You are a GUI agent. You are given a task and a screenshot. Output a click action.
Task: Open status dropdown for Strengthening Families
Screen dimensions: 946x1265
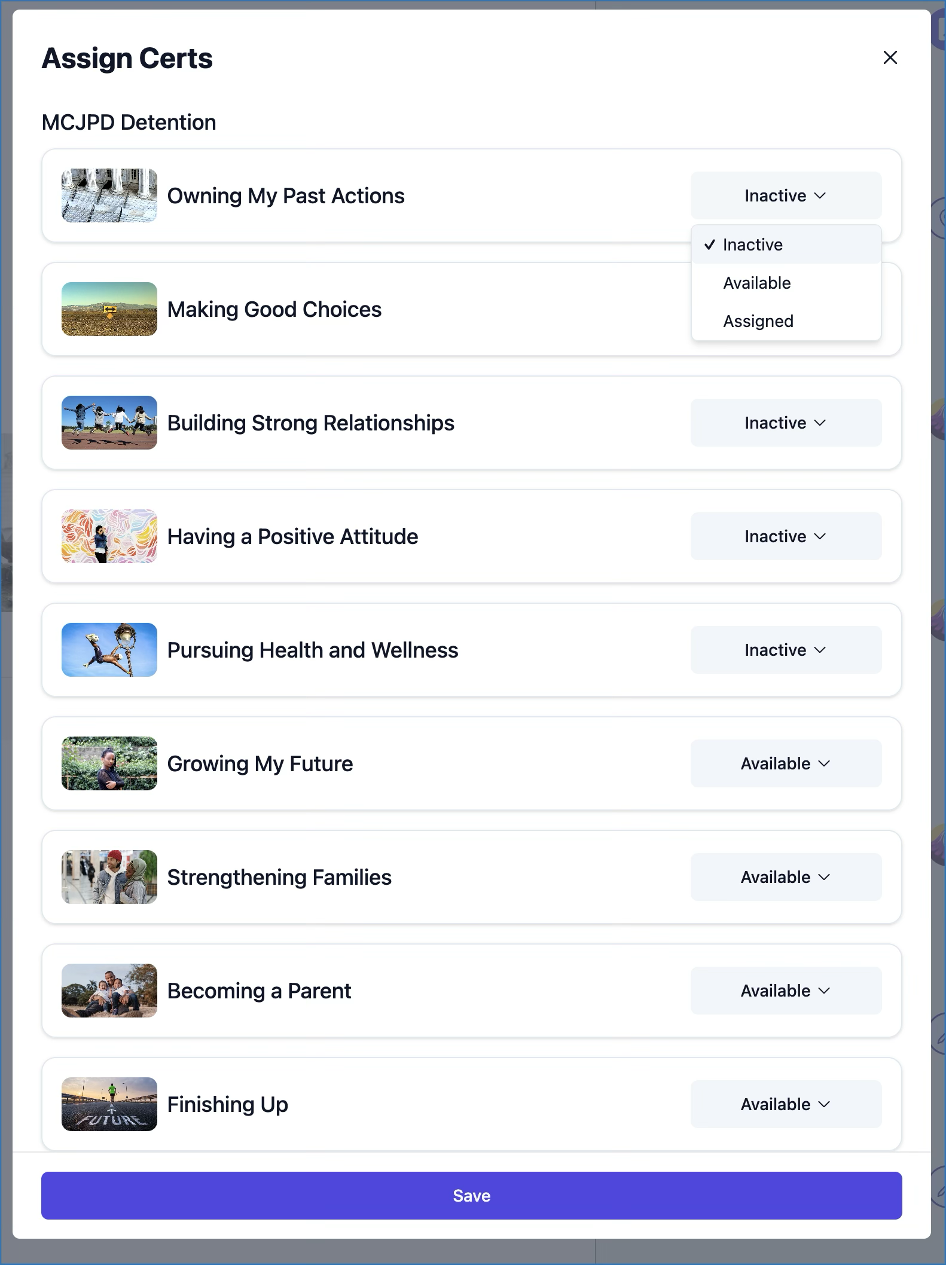coord(785,877)
